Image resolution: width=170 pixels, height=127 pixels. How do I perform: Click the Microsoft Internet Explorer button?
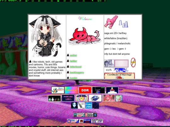pos(91,115)
